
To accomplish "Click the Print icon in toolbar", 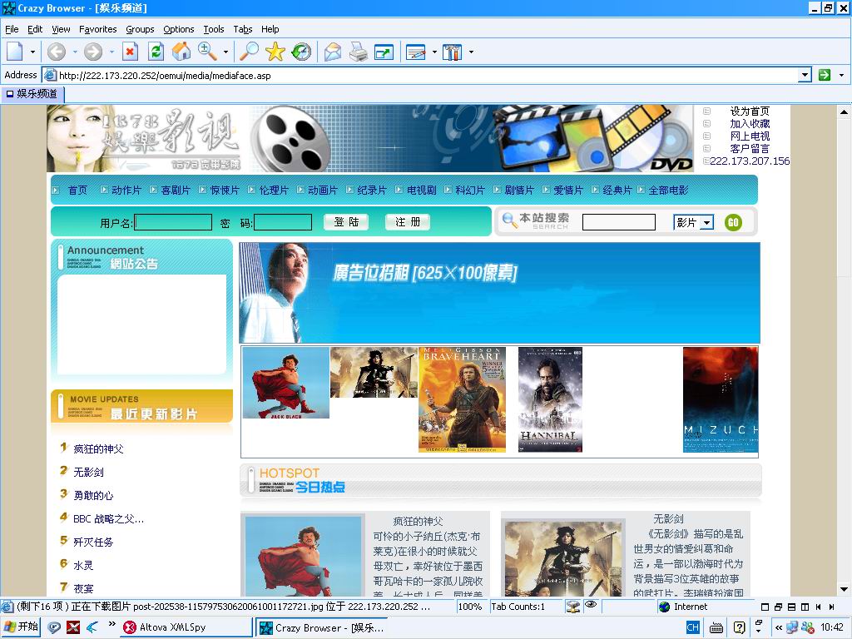I will coord(358,52).
